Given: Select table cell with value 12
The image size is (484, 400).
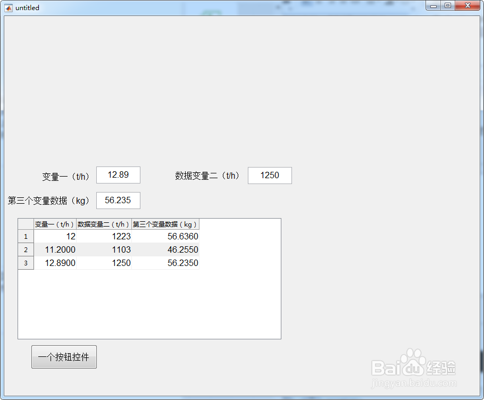Looking at the screenshot, I should pyautogui.click(x=55, y=236).
